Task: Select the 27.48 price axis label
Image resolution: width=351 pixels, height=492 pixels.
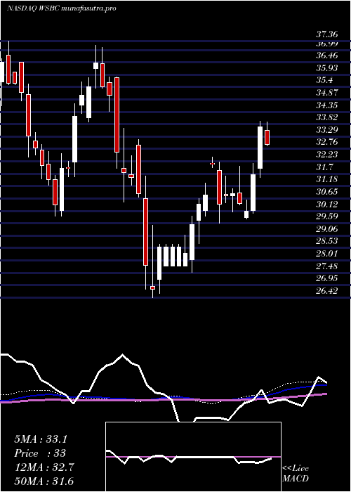Action: point(327,266)
